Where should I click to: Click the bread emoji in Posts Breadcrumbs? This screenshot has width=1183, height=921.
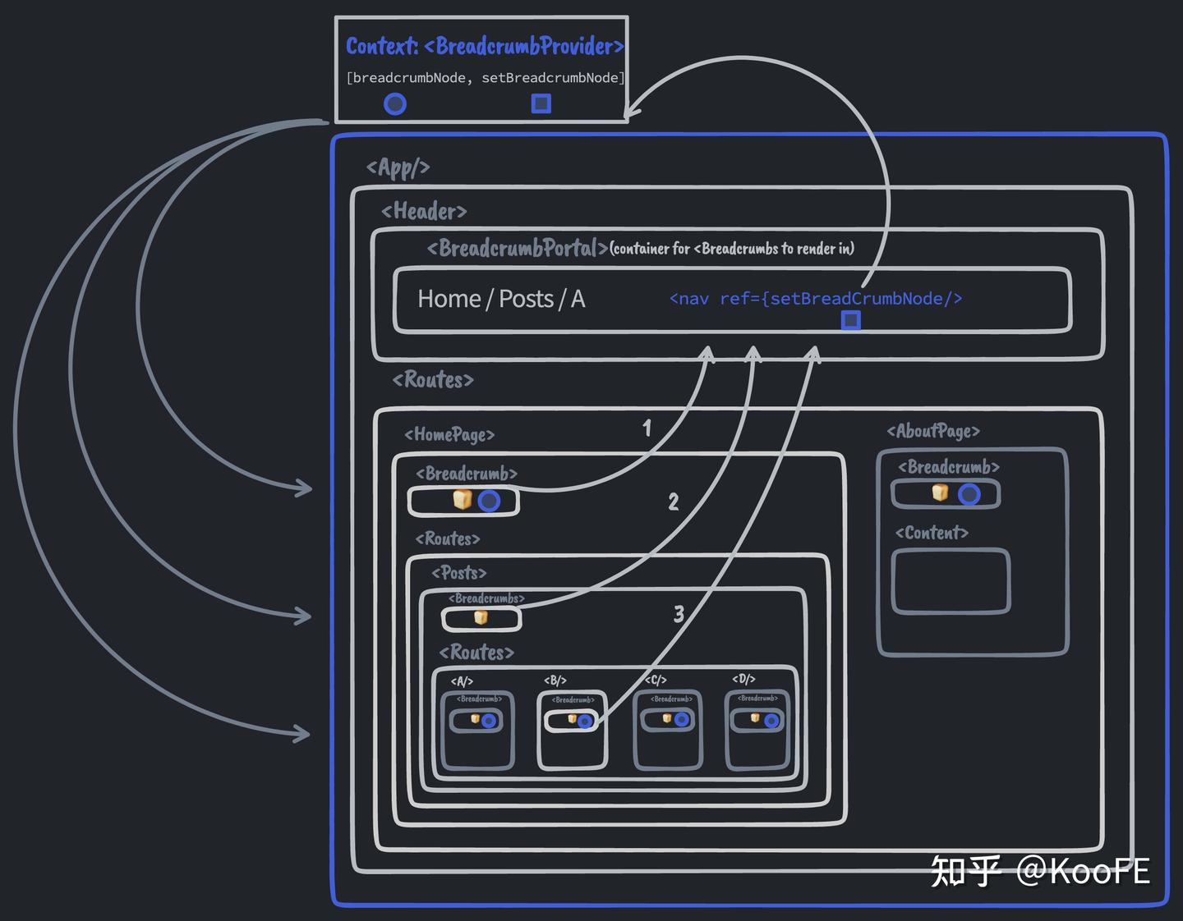(x=481, y=617)
